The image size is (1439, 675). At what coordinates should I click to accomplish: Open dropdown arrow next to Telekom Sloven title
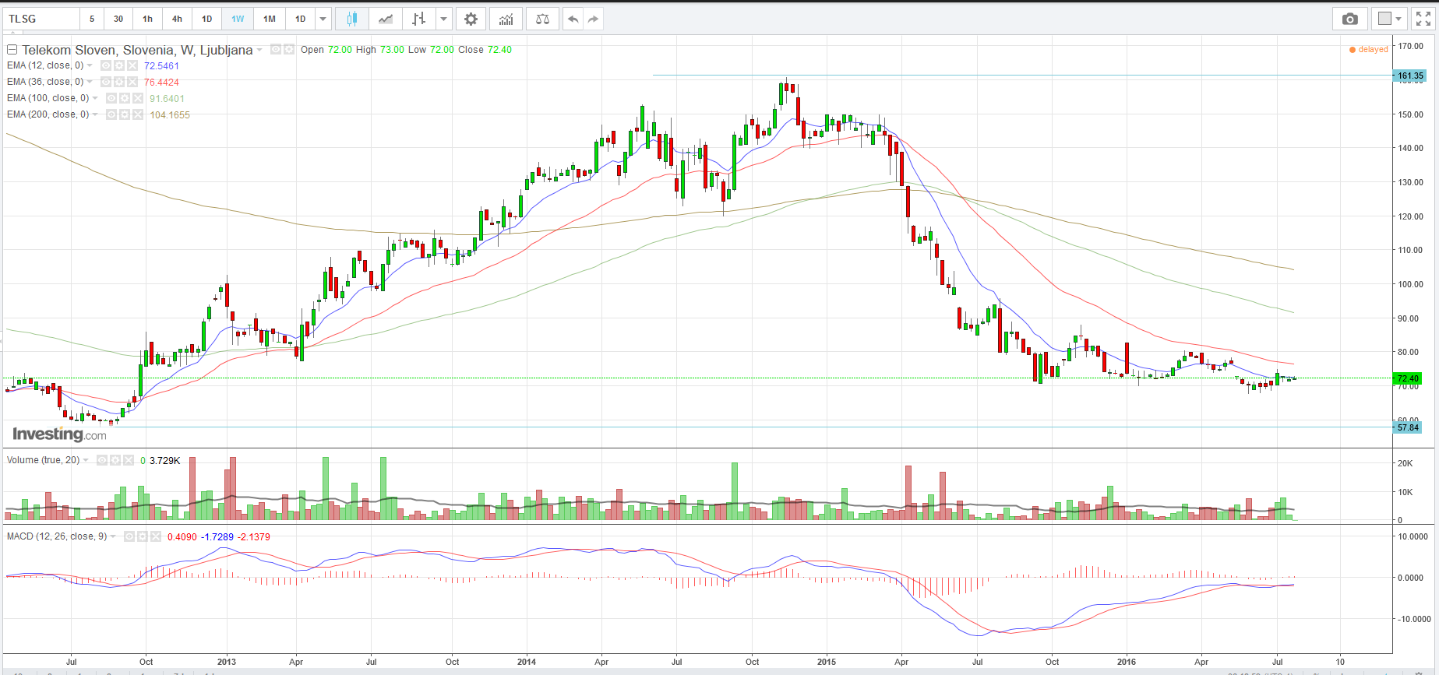[x=260, y=50]
